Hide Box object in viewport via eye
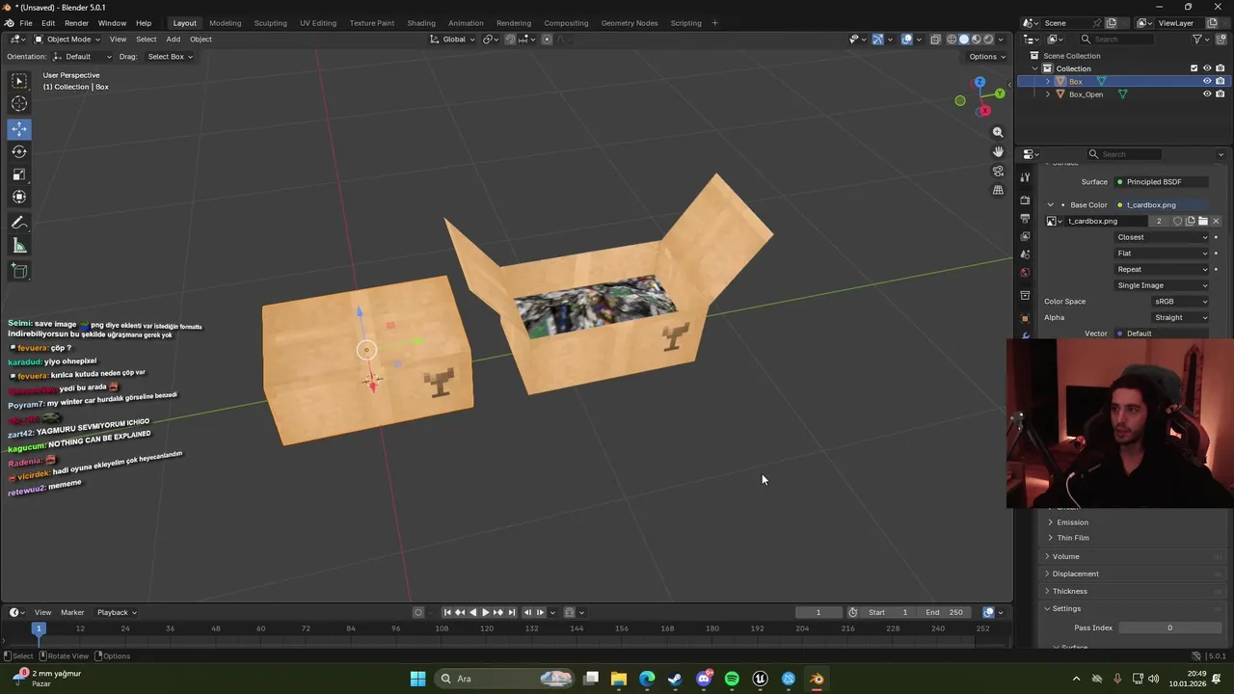The height and width of the screenshot is (694, 1234). (1207, 81)
